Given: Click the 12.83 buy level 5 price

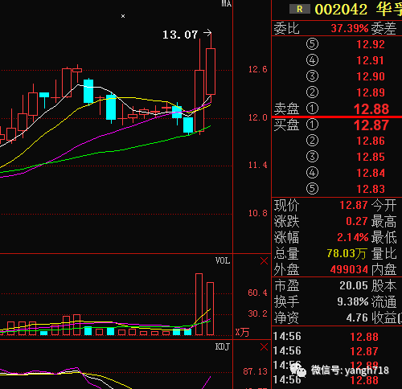Looking at the screenshot, I should [371, 189].
